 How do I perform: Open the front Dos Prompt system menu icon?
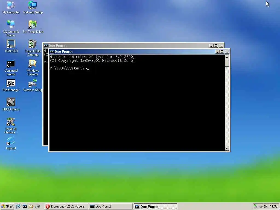[52, 52]
